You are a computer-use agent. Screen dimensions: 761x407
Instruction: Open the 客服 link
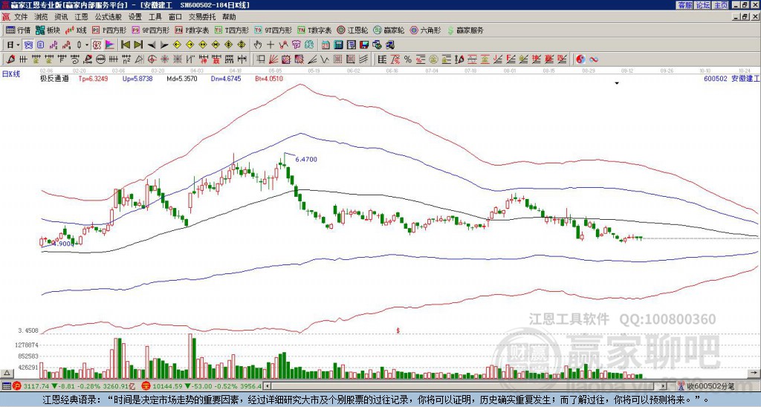(684, 4)
